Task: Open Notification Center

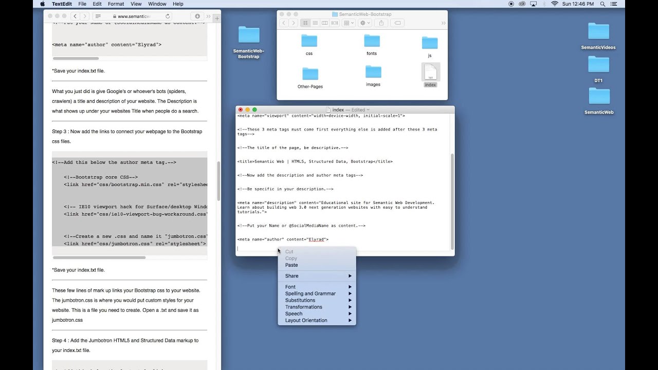Action: pyautogui.click(x=614, y=4)
